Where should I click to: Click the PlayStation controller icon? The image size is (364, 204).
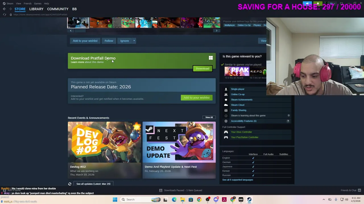[x=226, y=137]
